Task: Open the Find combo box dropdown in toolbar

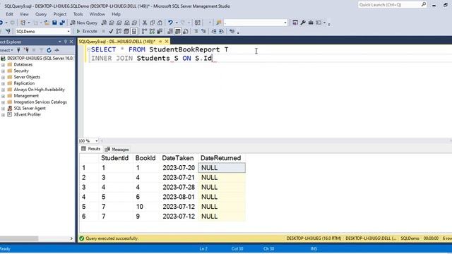Action: (x=285, y=23)
